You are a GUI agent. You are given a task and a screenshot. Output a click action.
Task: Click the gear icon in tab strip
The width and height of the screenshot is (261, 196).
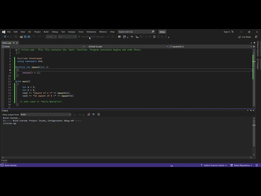pos(254,43)
